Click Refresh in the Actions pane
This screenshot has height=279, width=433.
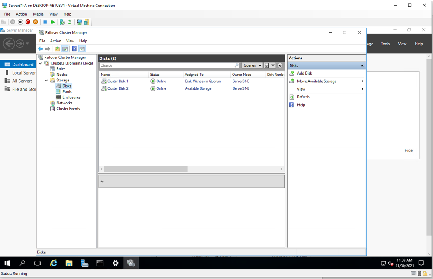pos(303,97)
